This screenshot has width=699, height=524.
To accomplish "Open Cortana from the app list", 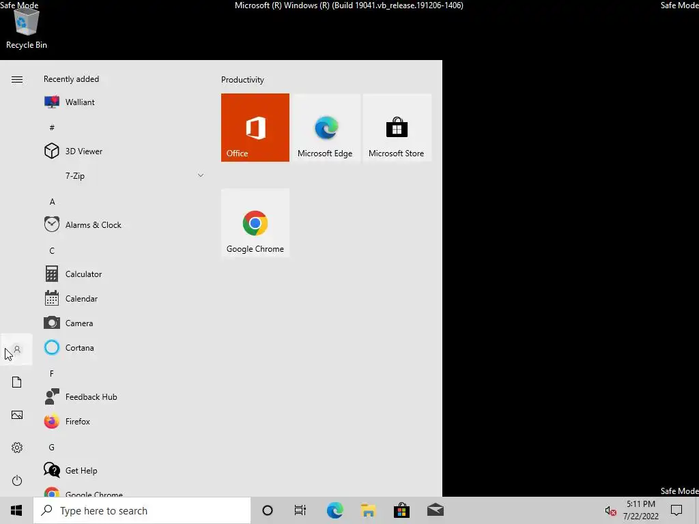I will [124, 347].
